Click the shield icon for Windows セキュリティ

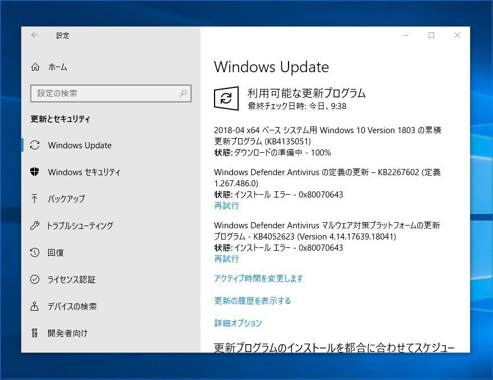[35, 172]
